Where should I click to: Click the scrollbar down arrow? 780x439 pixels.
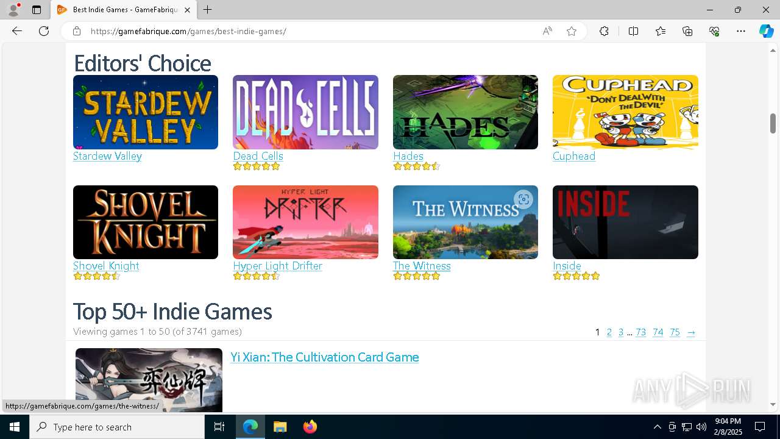(773, 404)
